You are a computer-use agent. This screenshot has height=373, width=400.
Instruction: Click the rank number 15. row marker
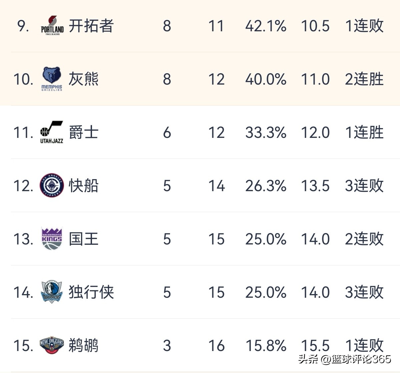pyautogui.click(x=23, y=345)
